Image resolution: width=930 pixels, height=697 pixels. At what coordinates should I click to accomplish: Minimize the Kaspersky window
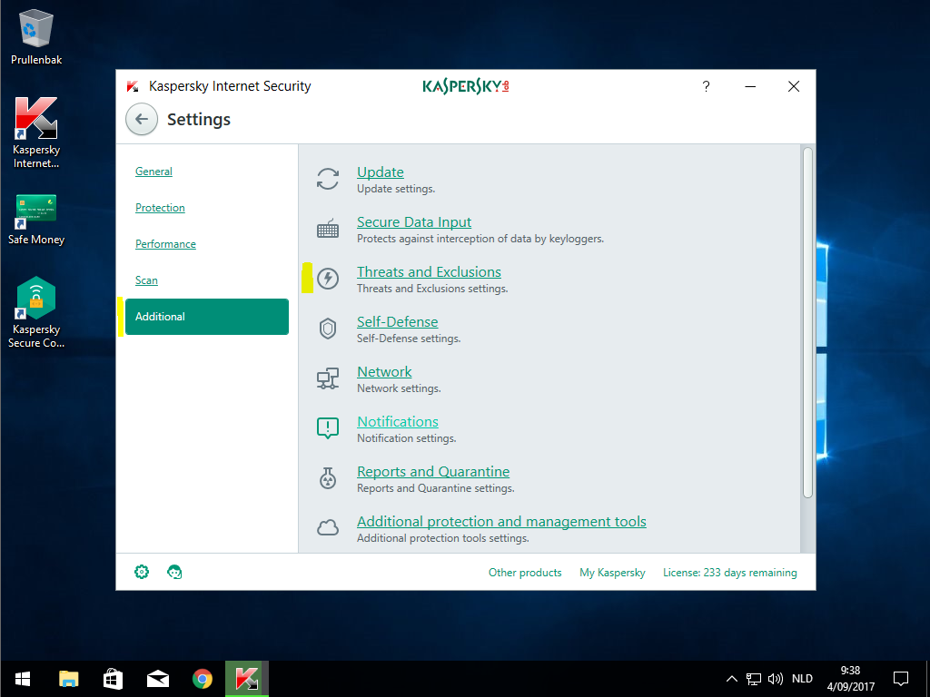tap(750, 86)
